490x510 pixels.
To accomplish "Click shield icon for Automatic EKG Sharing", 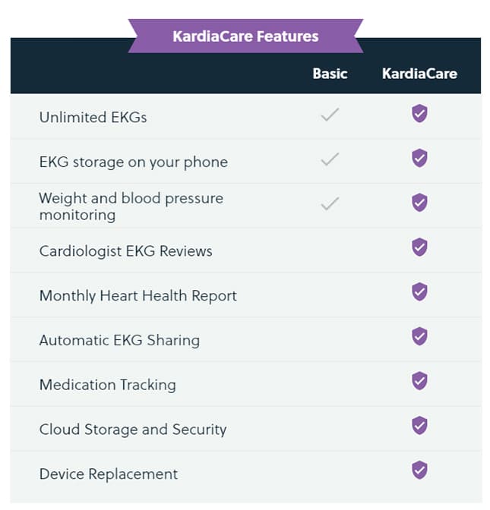I will click(x=419, y=336).
